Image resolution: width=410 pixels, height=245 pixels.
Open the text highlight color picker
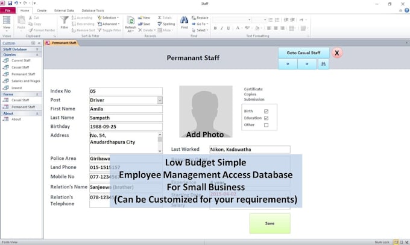(x=248, y=28)
